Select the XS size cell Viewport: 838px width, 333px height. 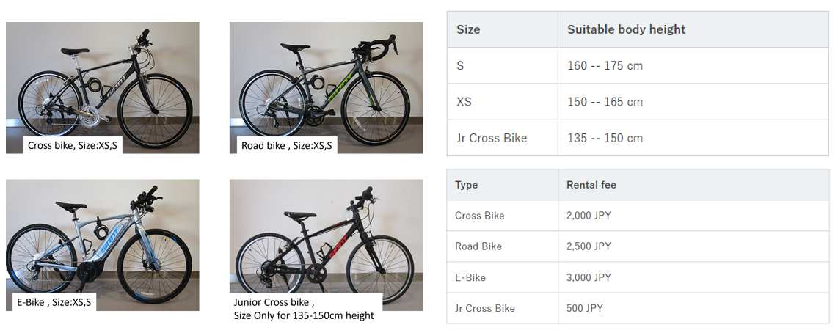coord(503,101)
